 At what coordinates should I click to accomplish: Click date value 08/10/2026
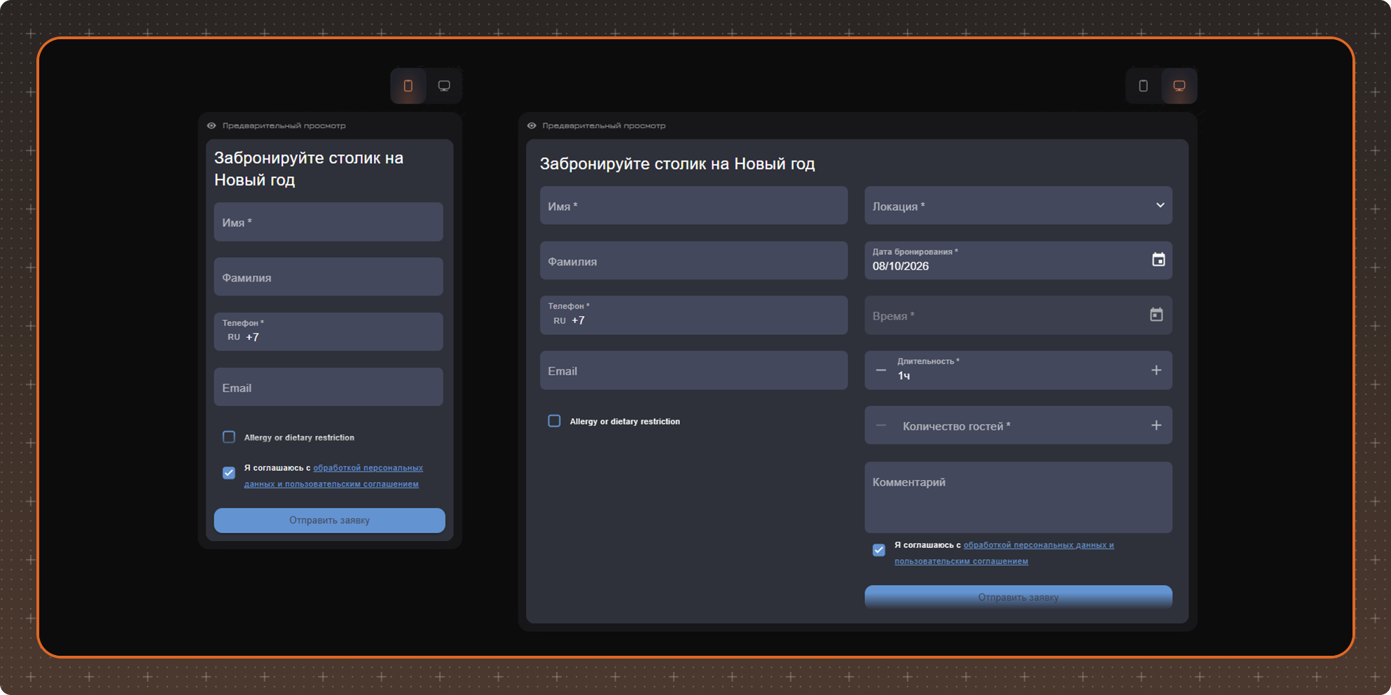[x=901, y=266]
